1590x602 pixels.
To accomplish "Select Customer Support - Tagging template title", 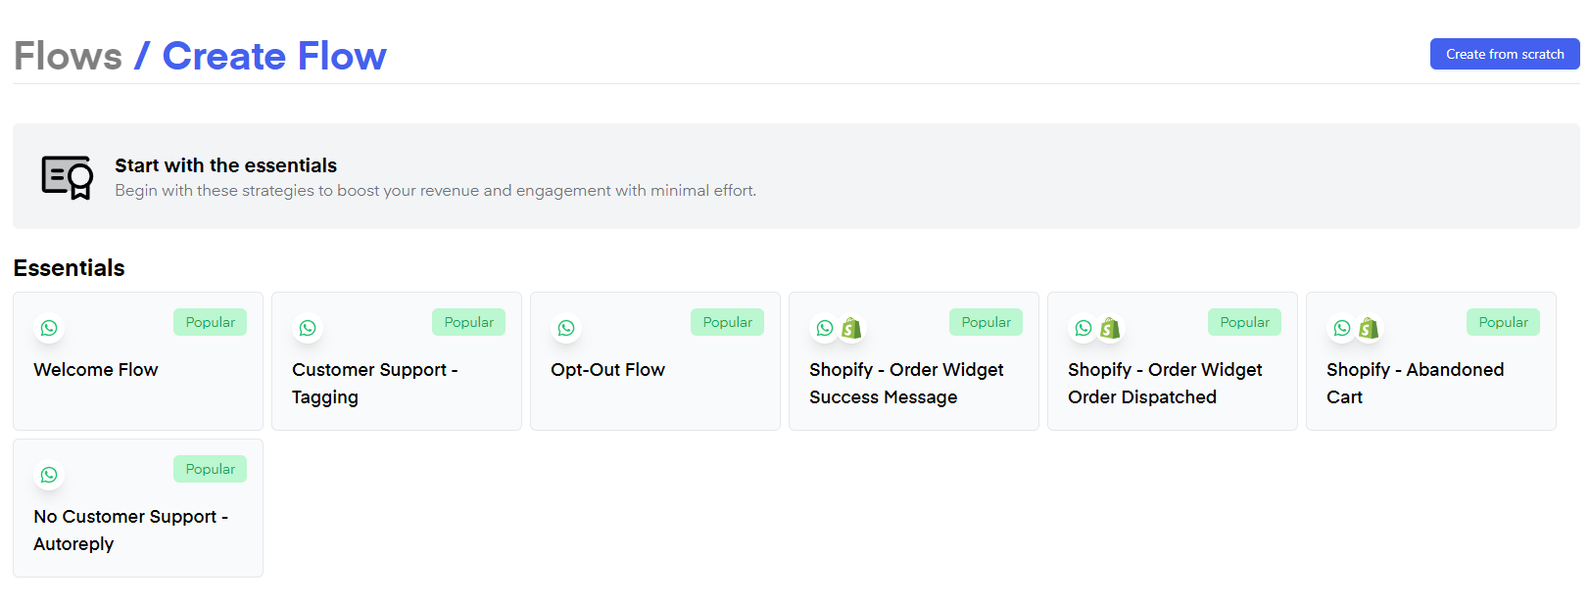I will tap(374, 383).
